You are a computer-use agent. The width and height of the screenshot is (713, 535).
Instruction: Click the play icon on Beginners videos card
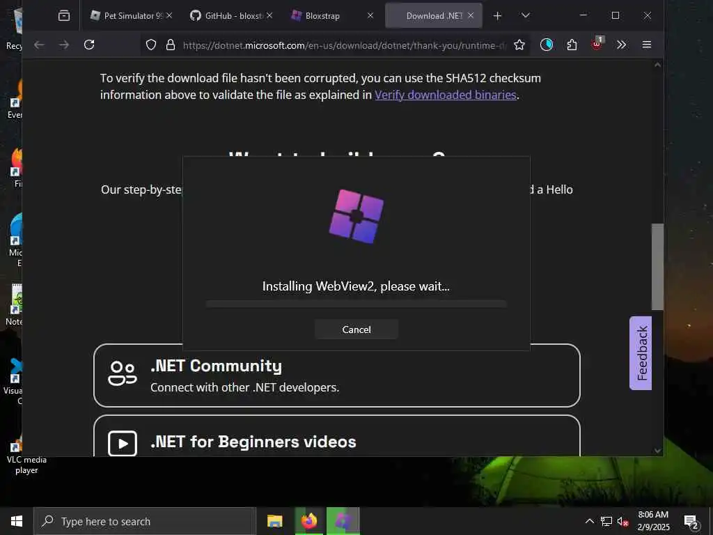click(123, 442)
